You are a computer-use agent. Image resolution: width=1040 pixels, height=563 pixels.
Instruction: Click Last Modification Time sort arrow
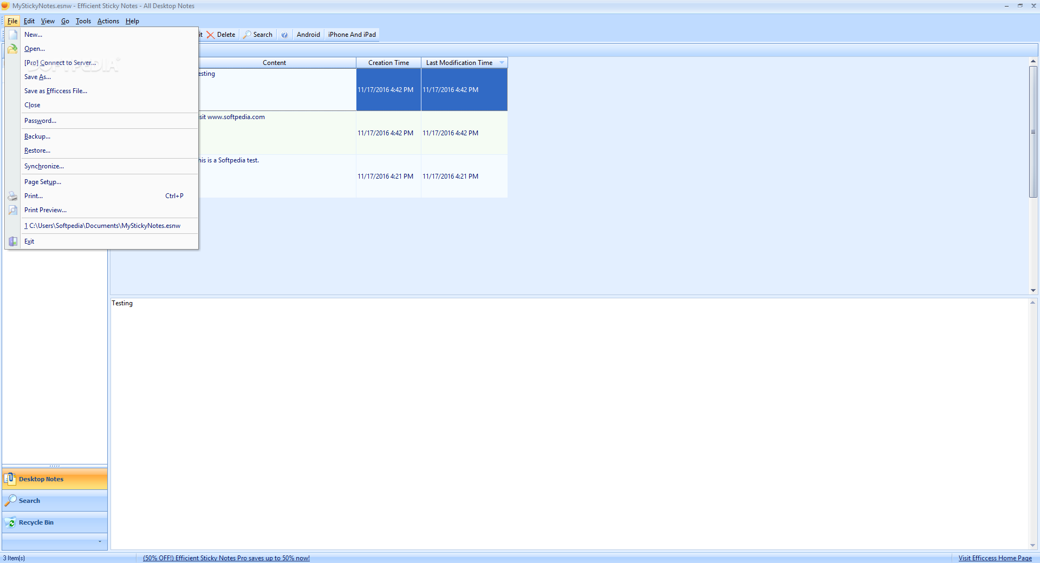coord(502,63)
